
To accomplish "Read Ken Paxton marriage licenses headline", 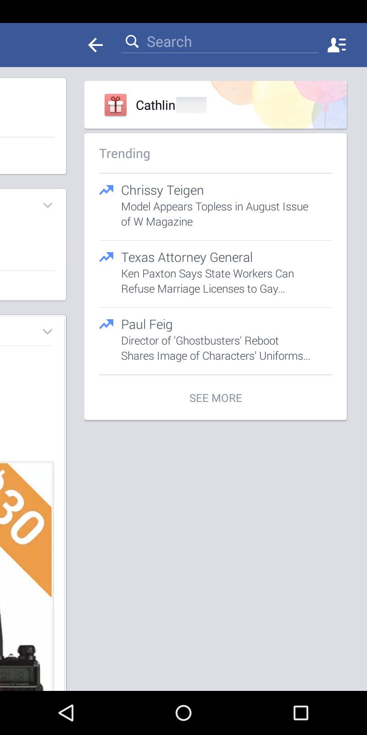I will [207, 281].
